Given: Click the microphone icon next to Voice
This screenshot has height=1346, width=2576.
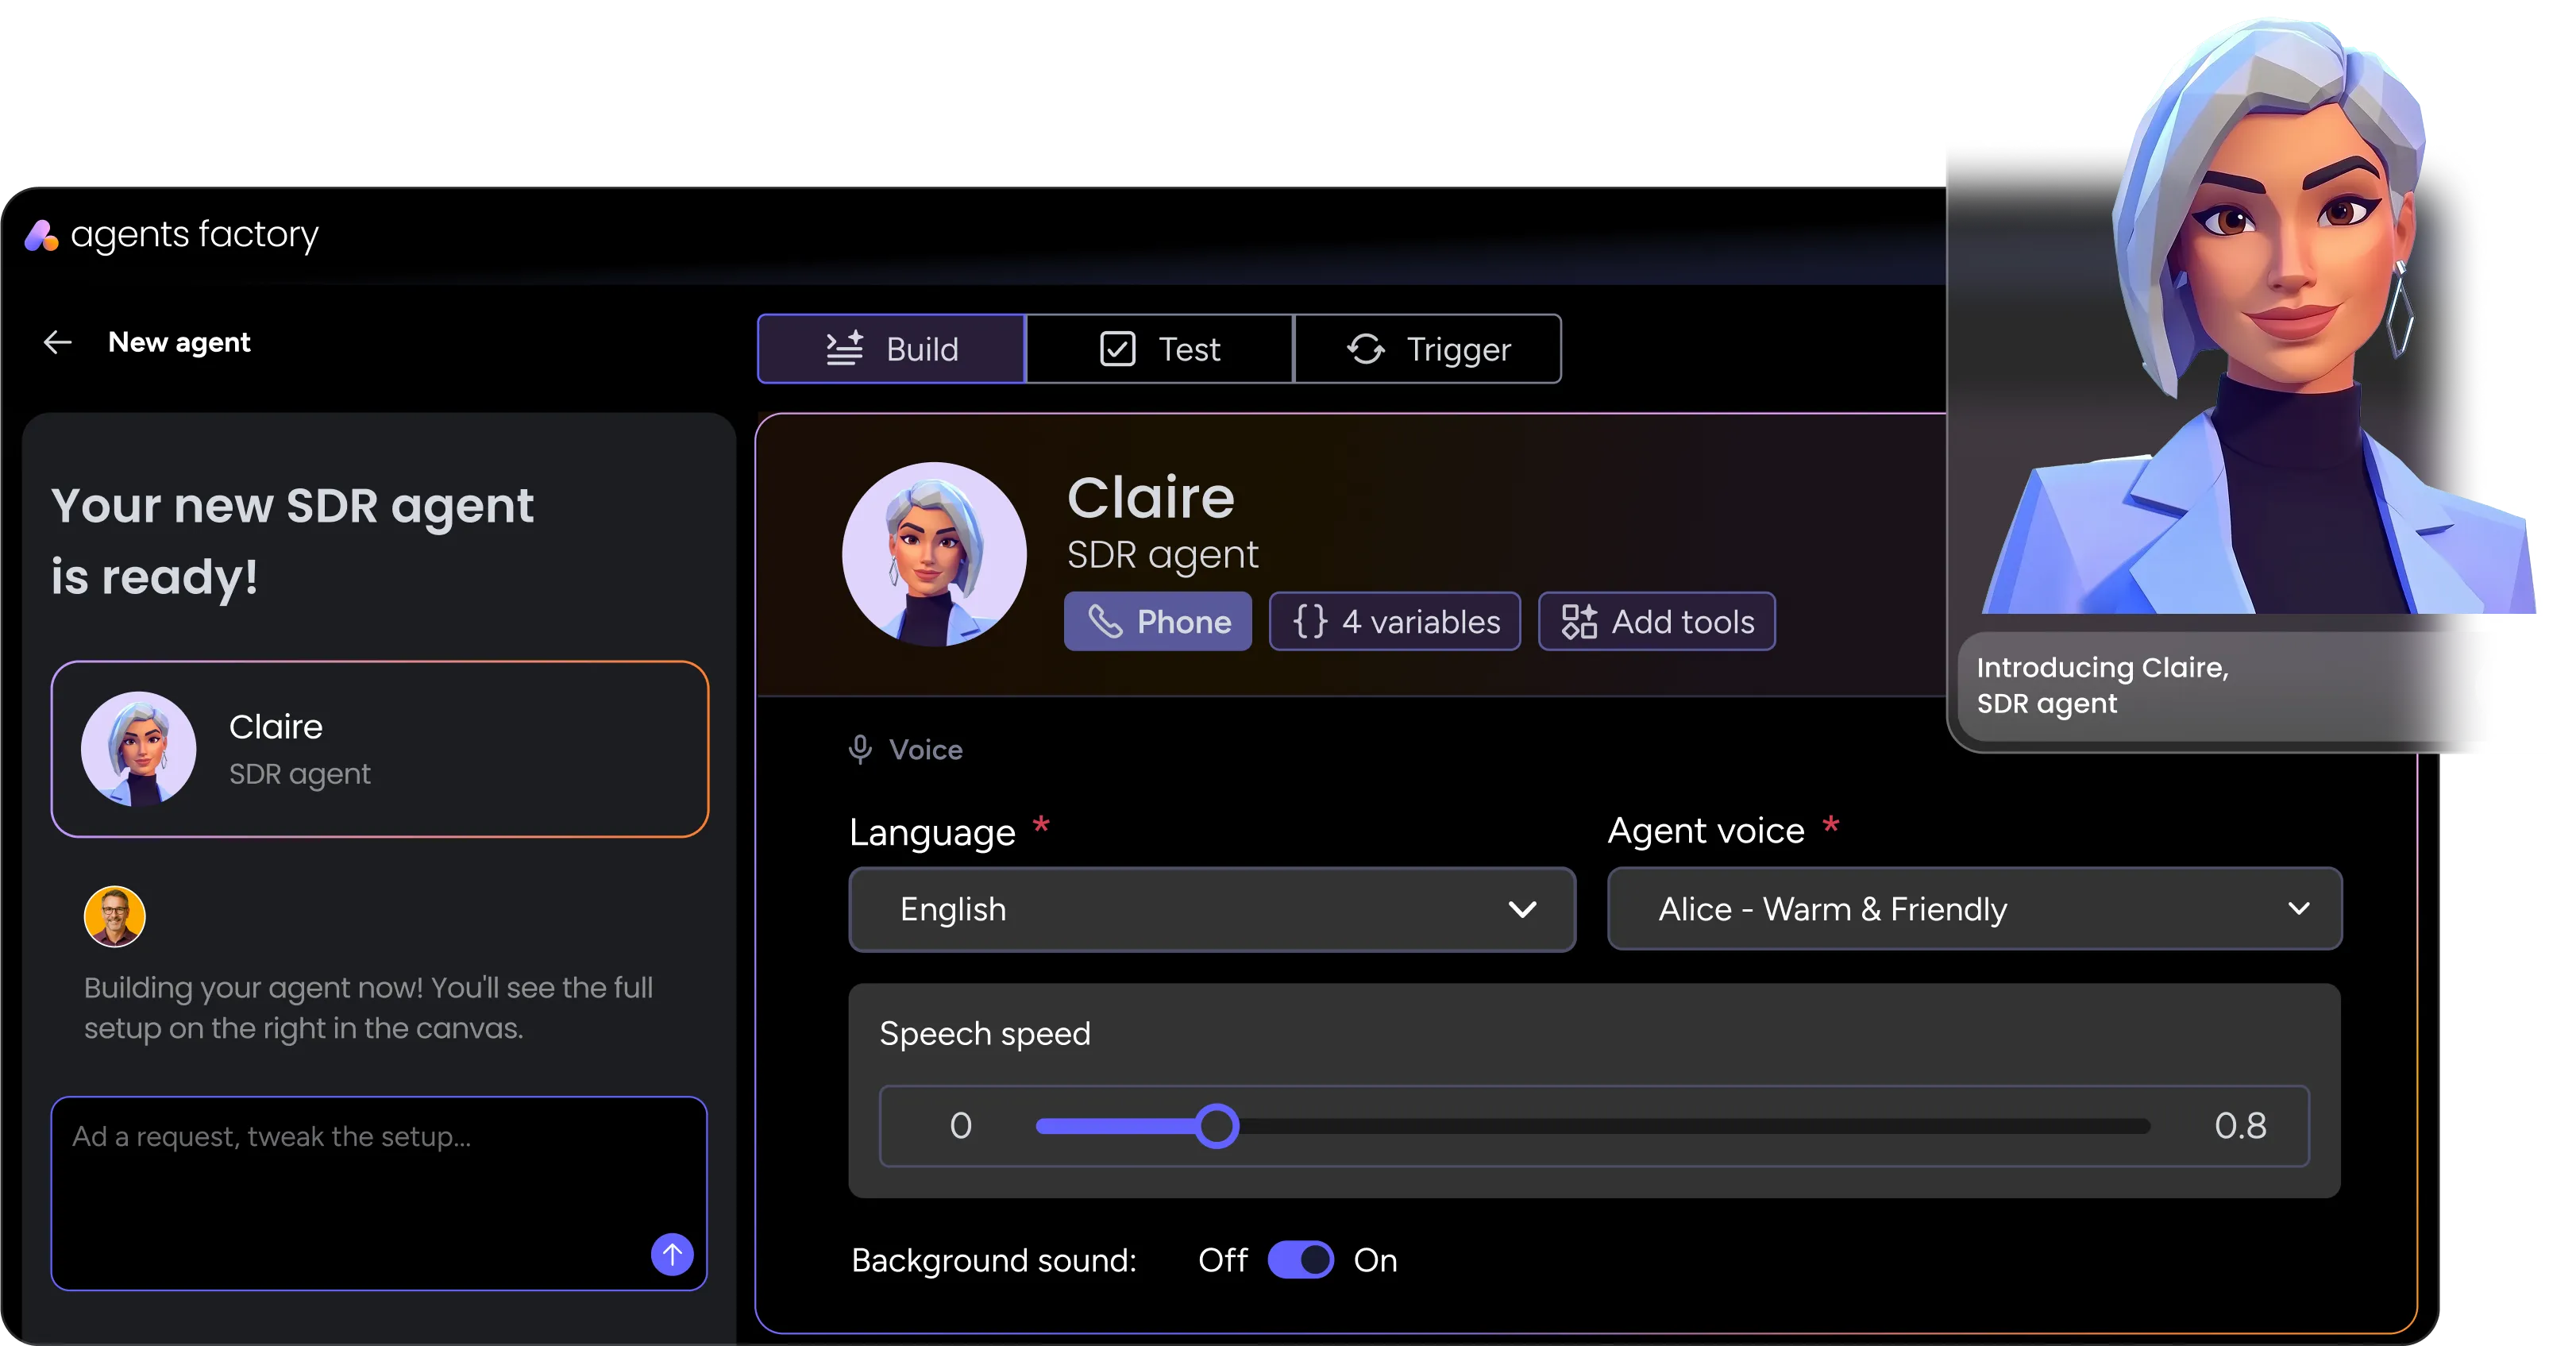Looking at the screenshot, I should coord(860,749).
